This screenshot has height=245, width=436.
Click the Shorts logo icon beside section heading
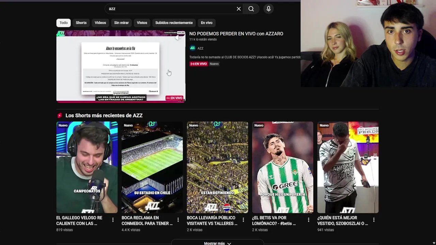(x=60, y=115)
